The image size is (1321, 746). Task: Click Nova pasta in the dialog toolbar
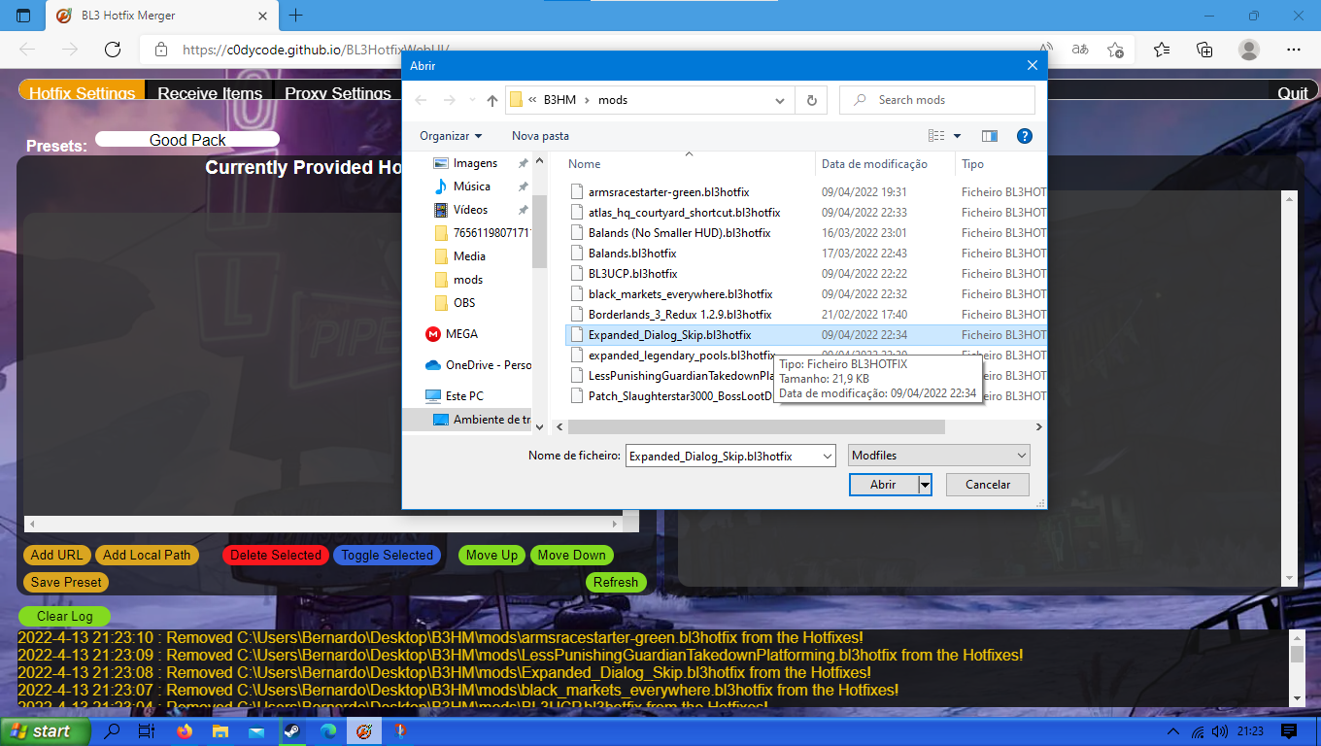(x=540, y=136)
